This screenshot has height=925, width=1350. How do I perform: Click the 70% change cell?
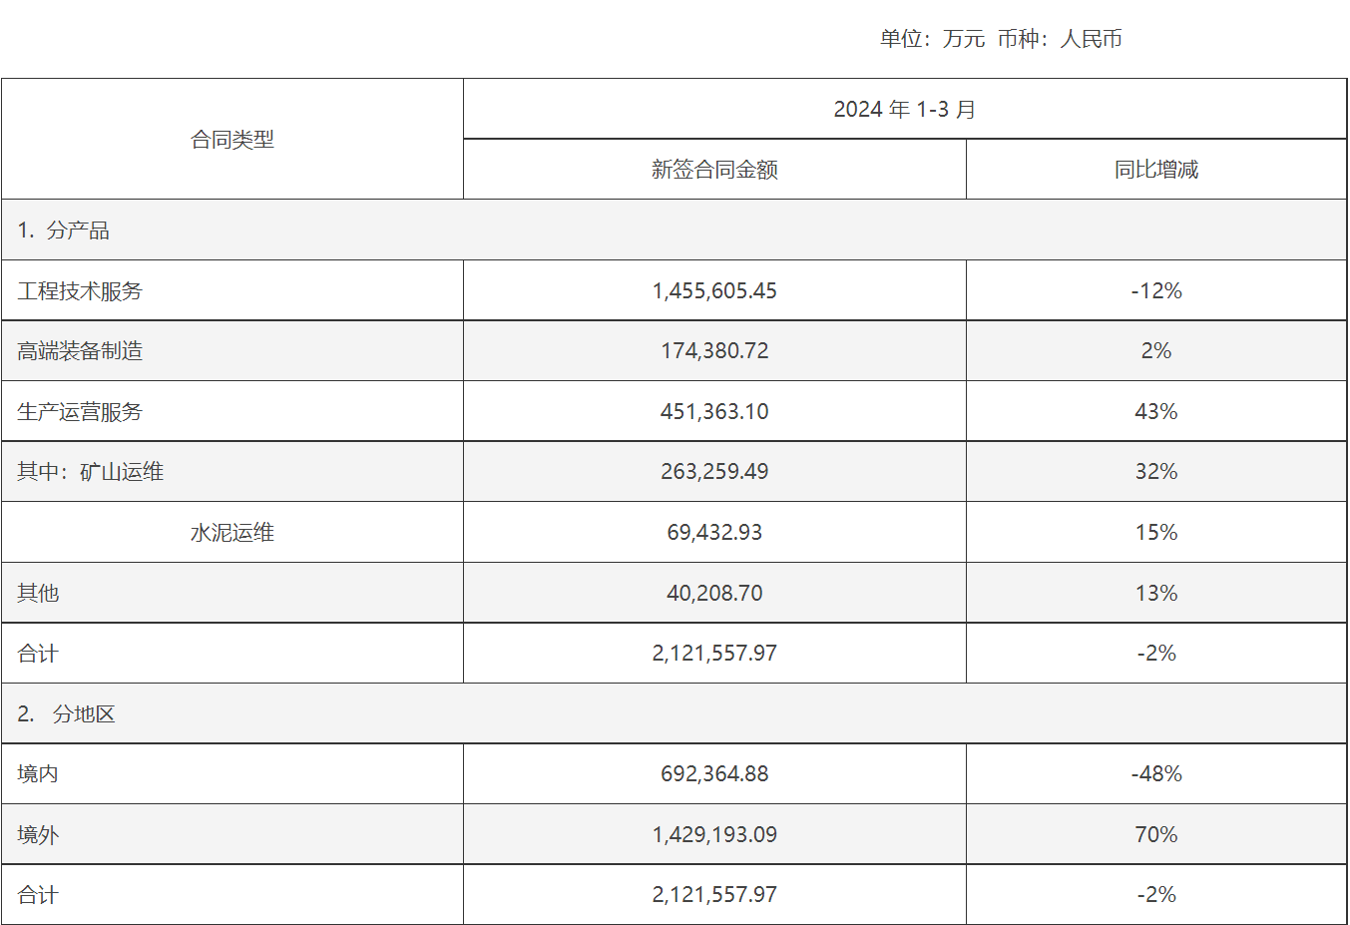pyautogui.click(x=1155, y=835)
